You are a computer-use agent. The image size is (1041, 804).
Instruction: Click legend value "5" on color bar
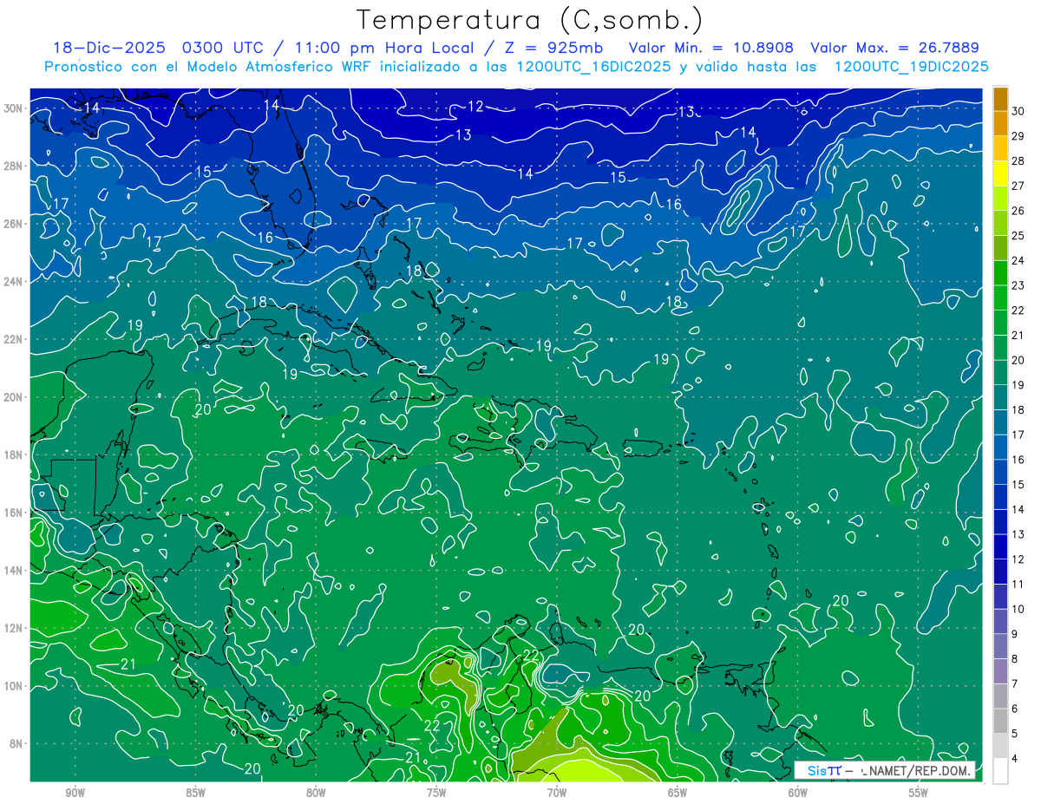(x=1015, y=735)
